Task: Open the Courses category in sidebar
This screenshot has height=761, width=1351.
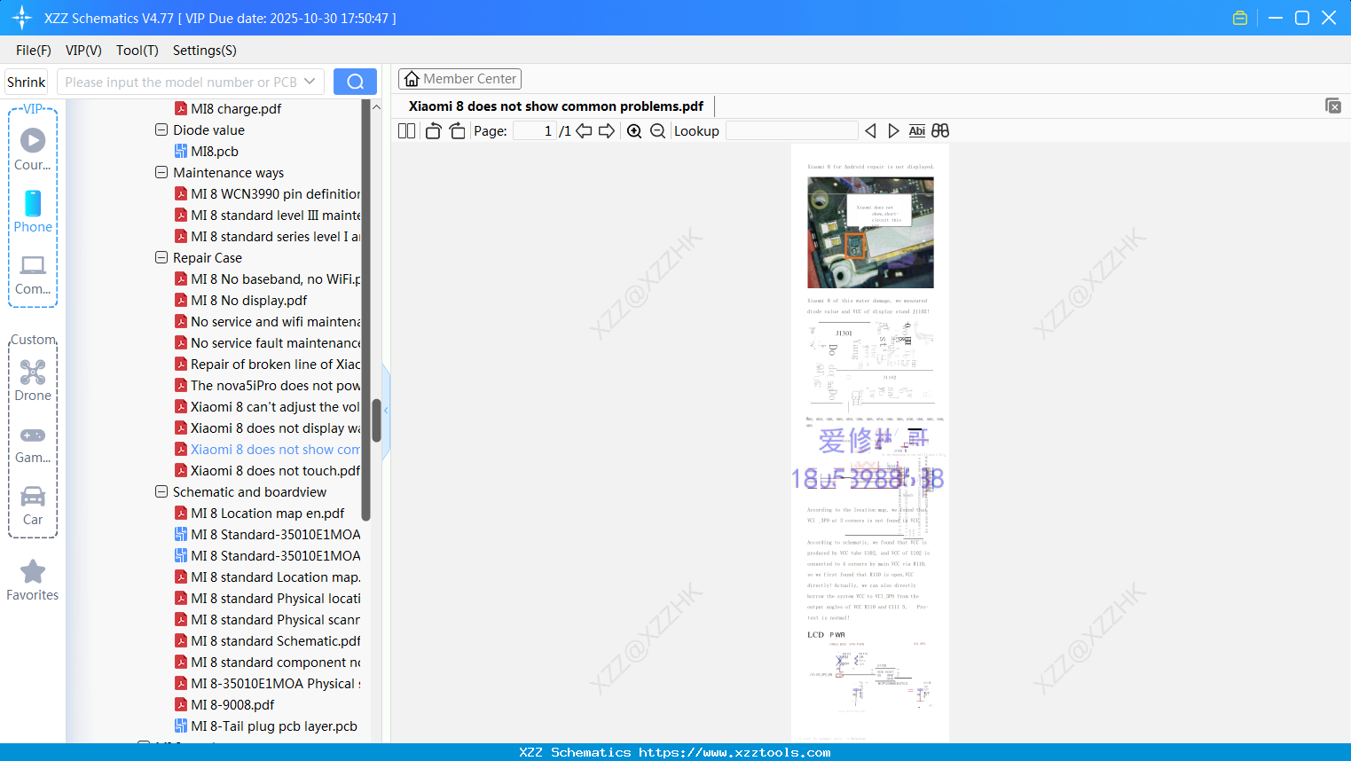Action: coord(33,149)
